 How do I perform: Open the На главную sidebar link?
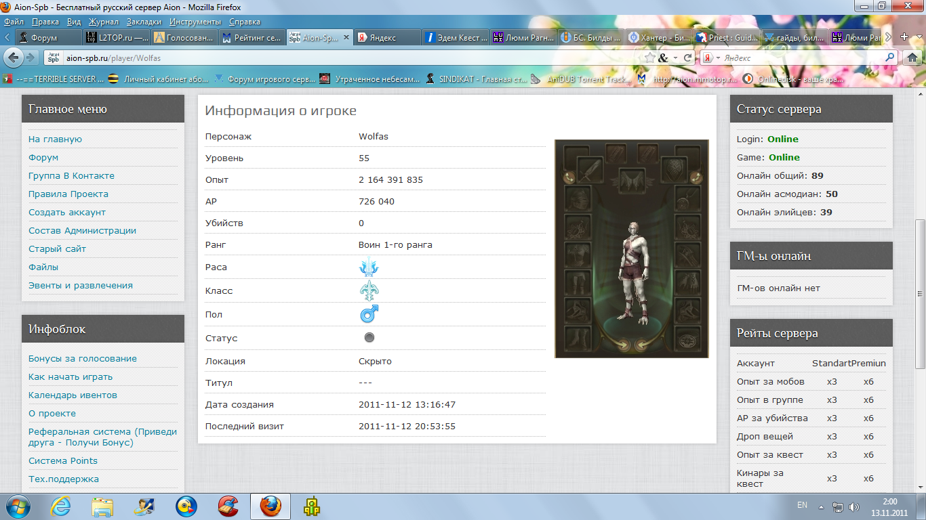(x=55, y=139)
